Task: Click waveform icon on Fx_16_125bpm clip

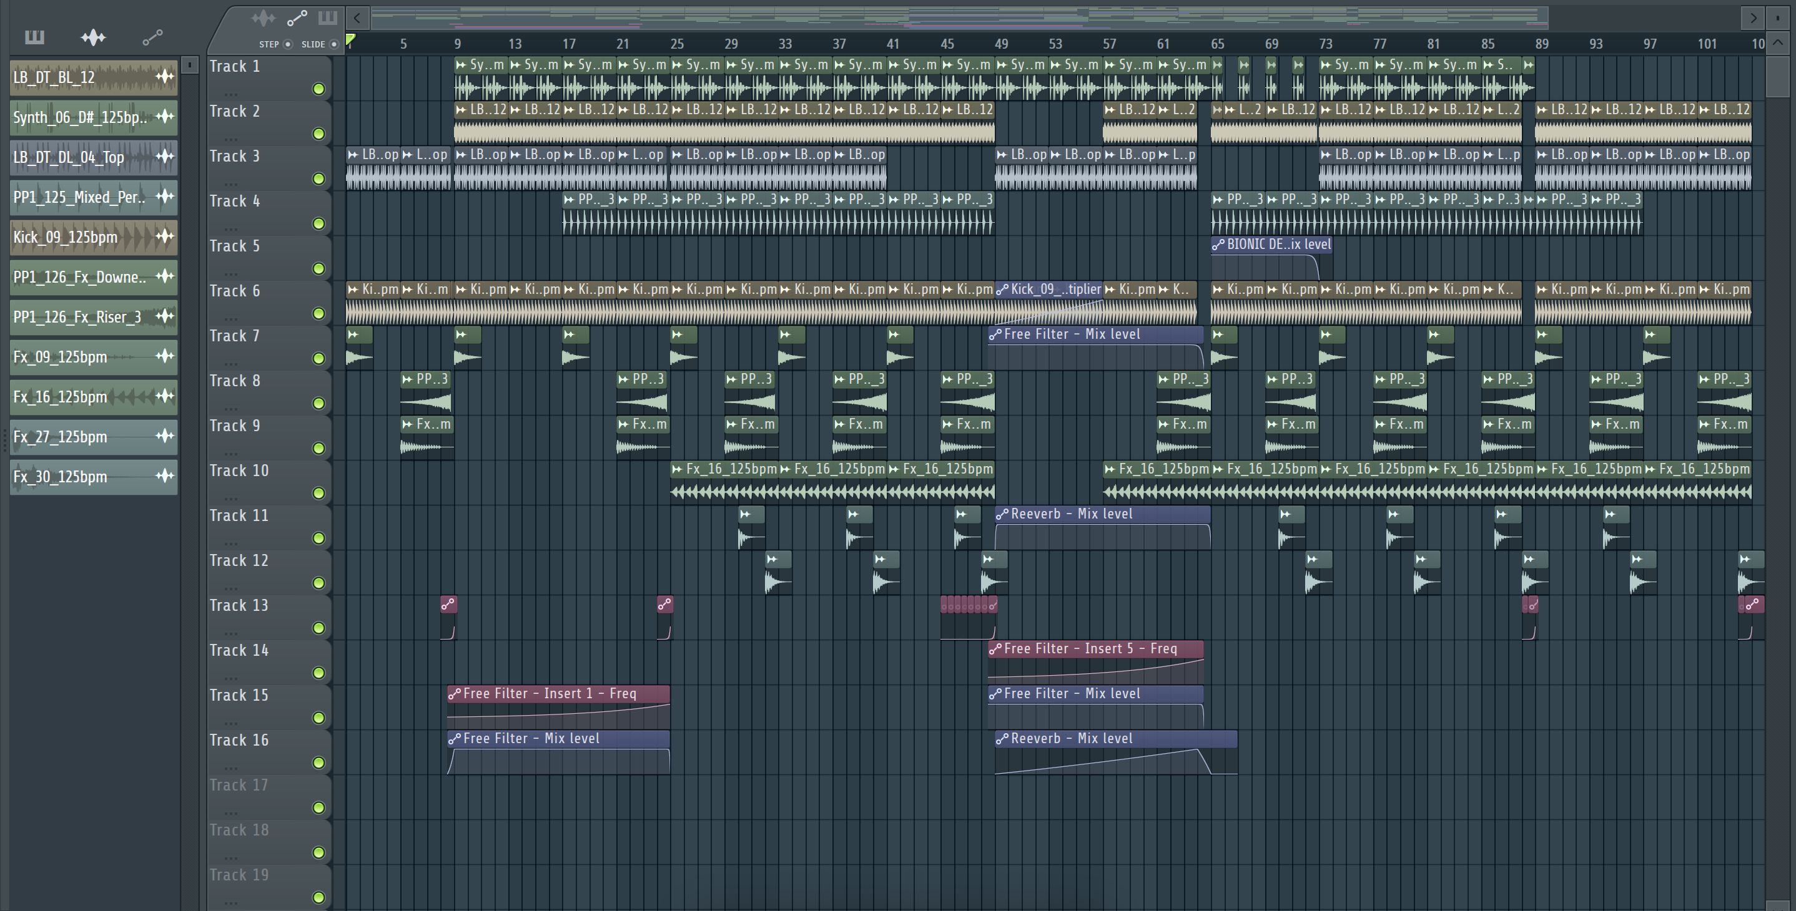Action: [x=164, y=396]
